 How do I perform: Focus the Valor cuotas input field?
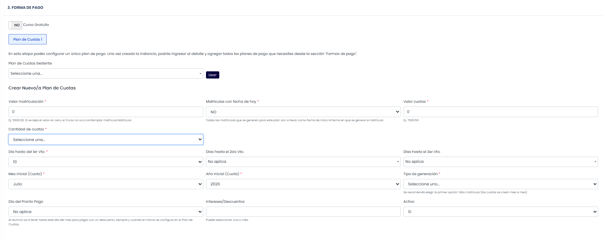tap(501, 112)
